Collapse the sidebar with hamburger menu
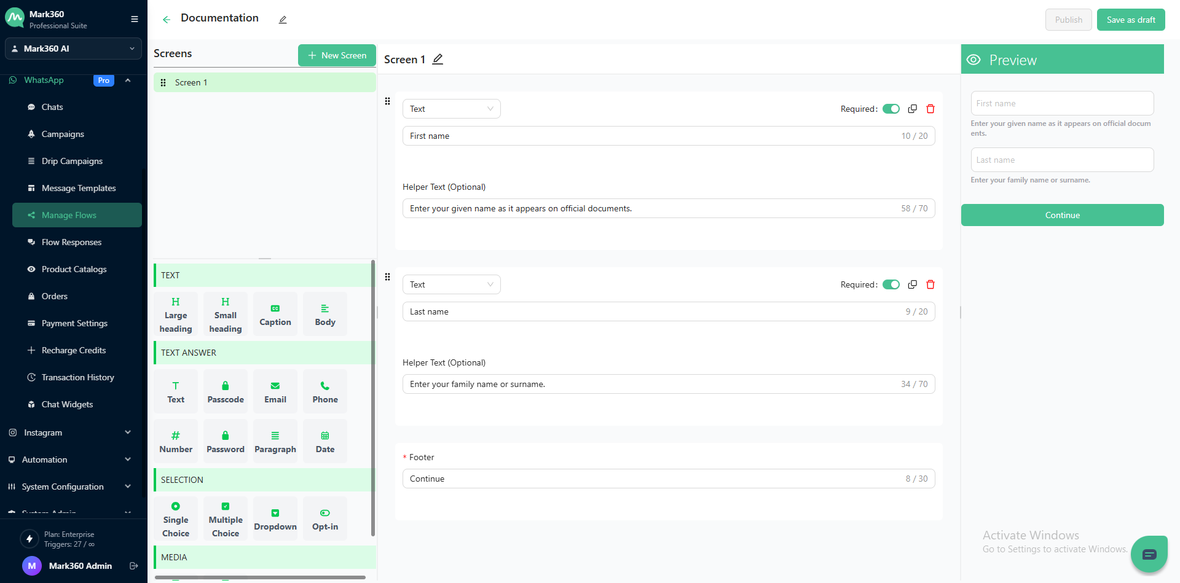 point(135,19)
